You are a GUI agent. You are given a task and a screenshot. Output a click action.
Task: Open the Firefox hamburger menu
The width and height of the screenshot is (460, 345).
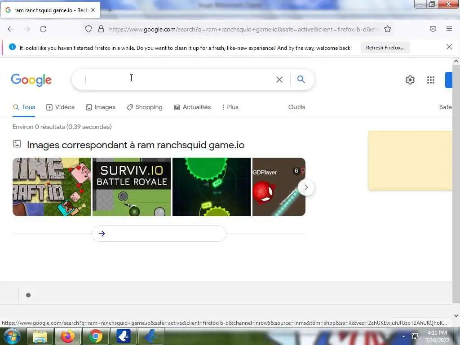click(449, 29)
